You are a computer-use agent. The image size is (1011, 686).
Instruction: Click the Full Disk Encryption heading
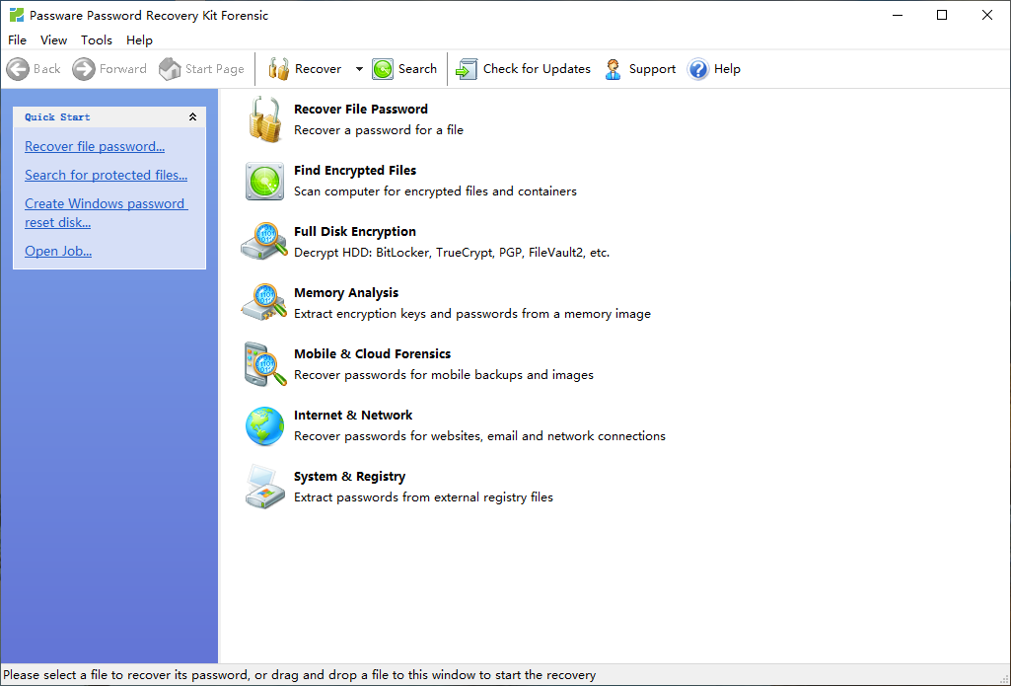[355, 232]
